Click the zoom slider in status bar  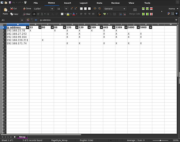[x=161, y=140]
